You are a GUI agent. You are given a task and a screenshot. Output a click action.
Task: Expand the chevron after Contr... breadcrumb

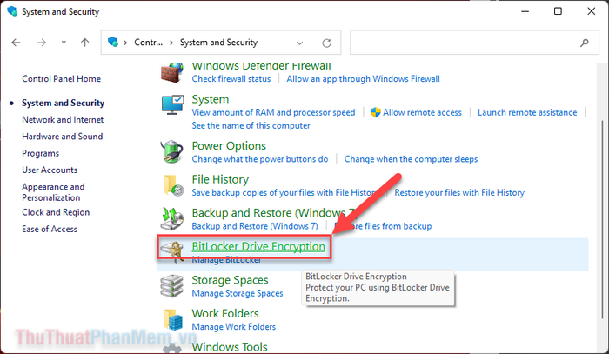(x=171, y=43)
